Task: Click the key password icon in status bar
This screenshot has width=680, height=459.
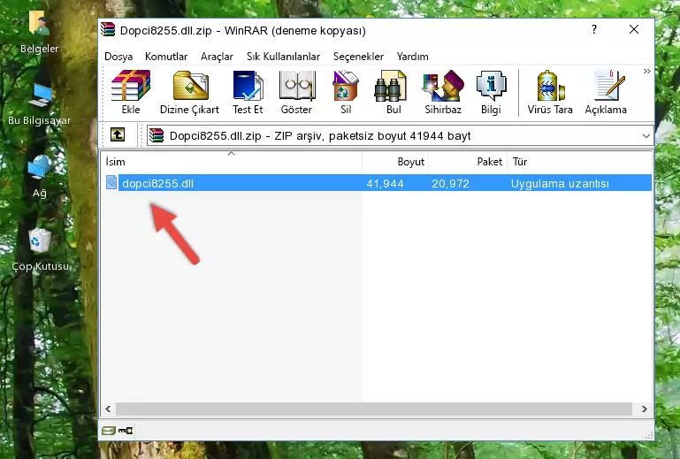Action: (x=126, y=431)
